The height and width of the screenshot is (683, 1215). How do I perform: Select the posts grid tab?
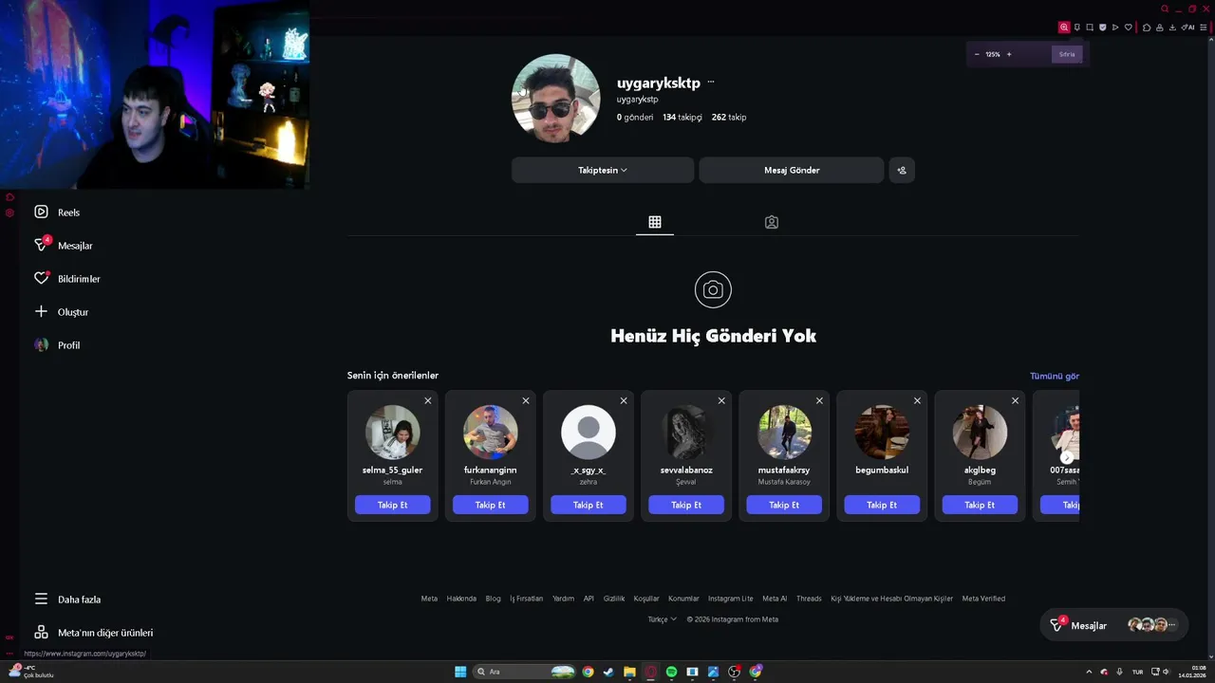click(x=655, y=222)
